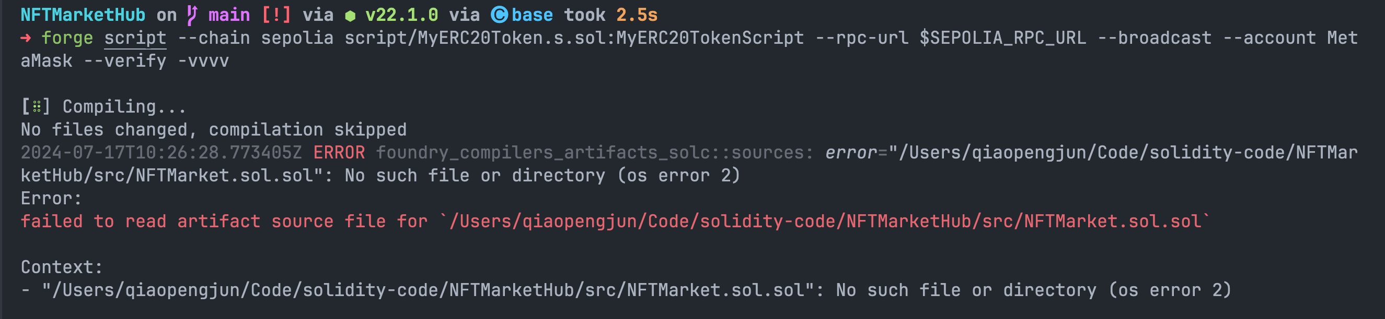Click the underlined script command word
Viewport: 1385px width, 319px height.
[135, 38]
